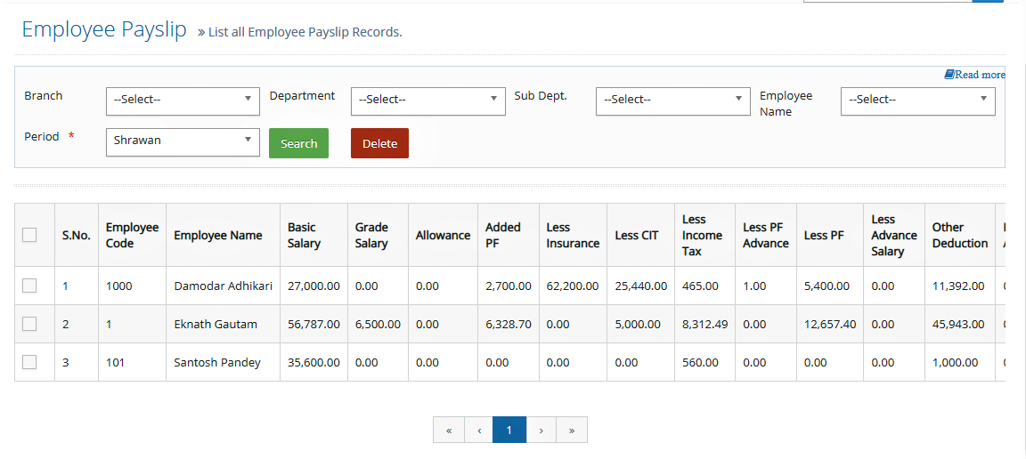Open the Employee Name dropdown

click(x=918, y=101)
